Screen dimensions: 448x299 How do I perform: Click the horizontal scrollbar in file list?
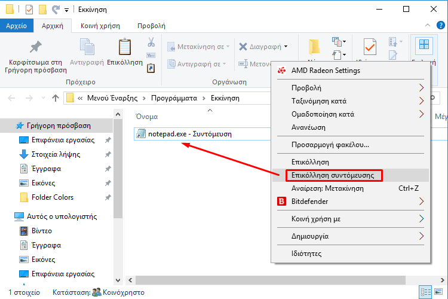(x=270, y=280)
